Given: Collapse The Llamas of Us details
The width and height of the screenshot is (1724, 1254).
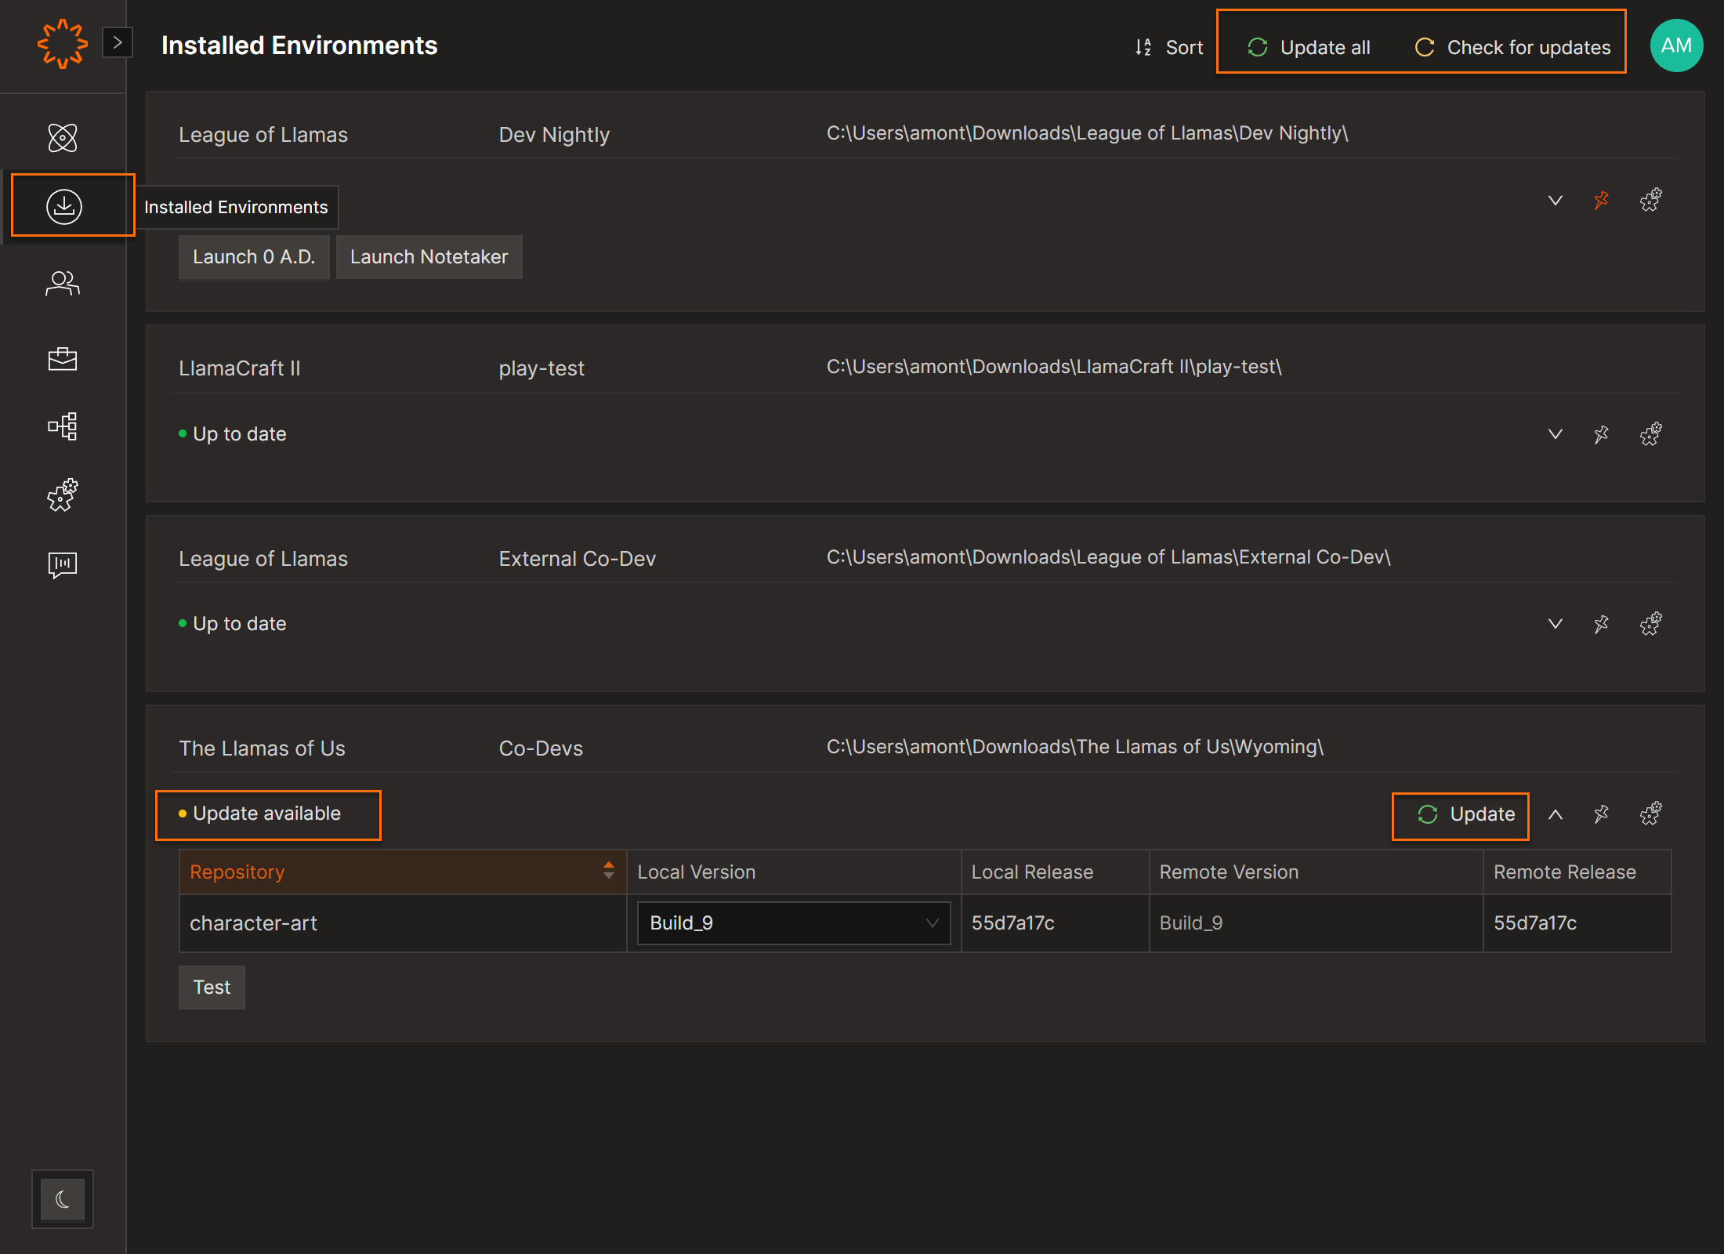Looking at the screenshot, I should pos(1556,814).
